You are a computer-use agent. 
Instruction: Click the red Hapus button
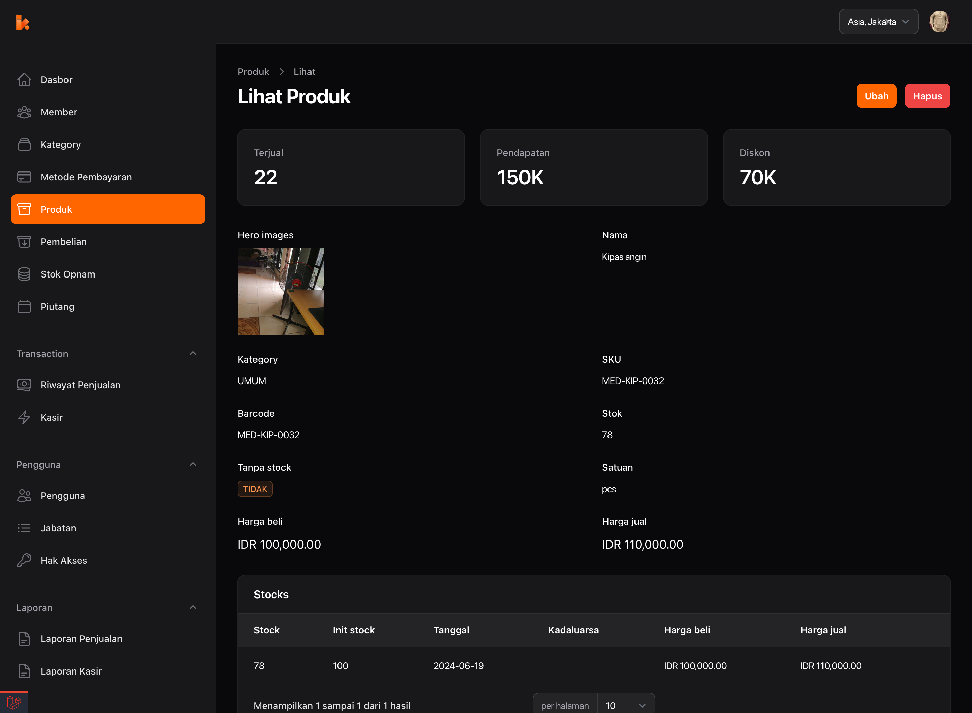click(927, 96)
